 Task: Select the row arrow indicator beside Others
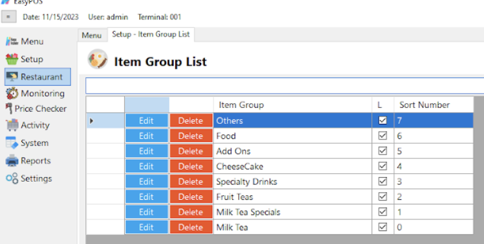(91, 121)
